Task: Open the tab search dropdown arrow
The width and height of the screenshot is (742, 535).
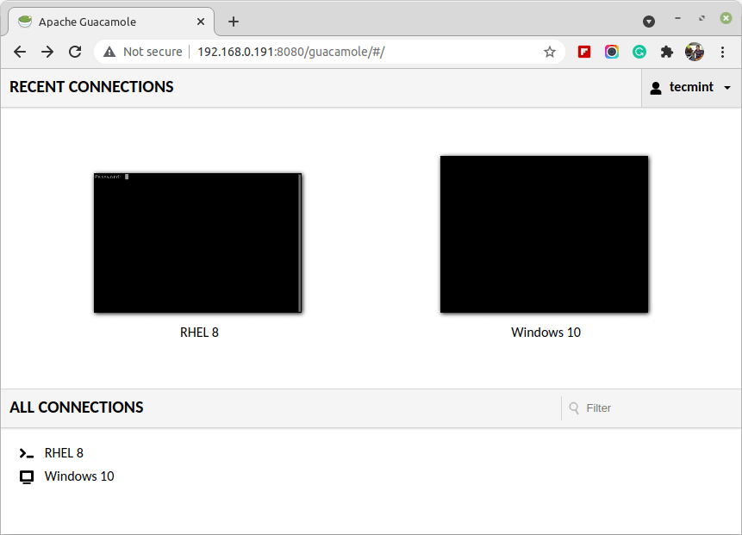Action: coord(649,22)
